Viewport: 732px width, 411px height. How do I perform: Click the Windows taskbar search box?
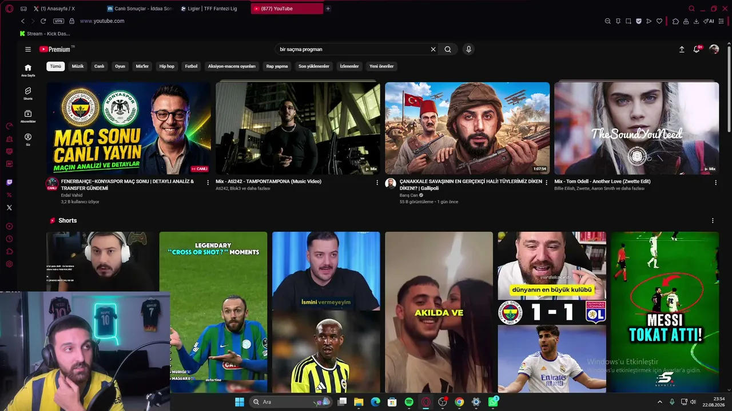tap(292, 402)
